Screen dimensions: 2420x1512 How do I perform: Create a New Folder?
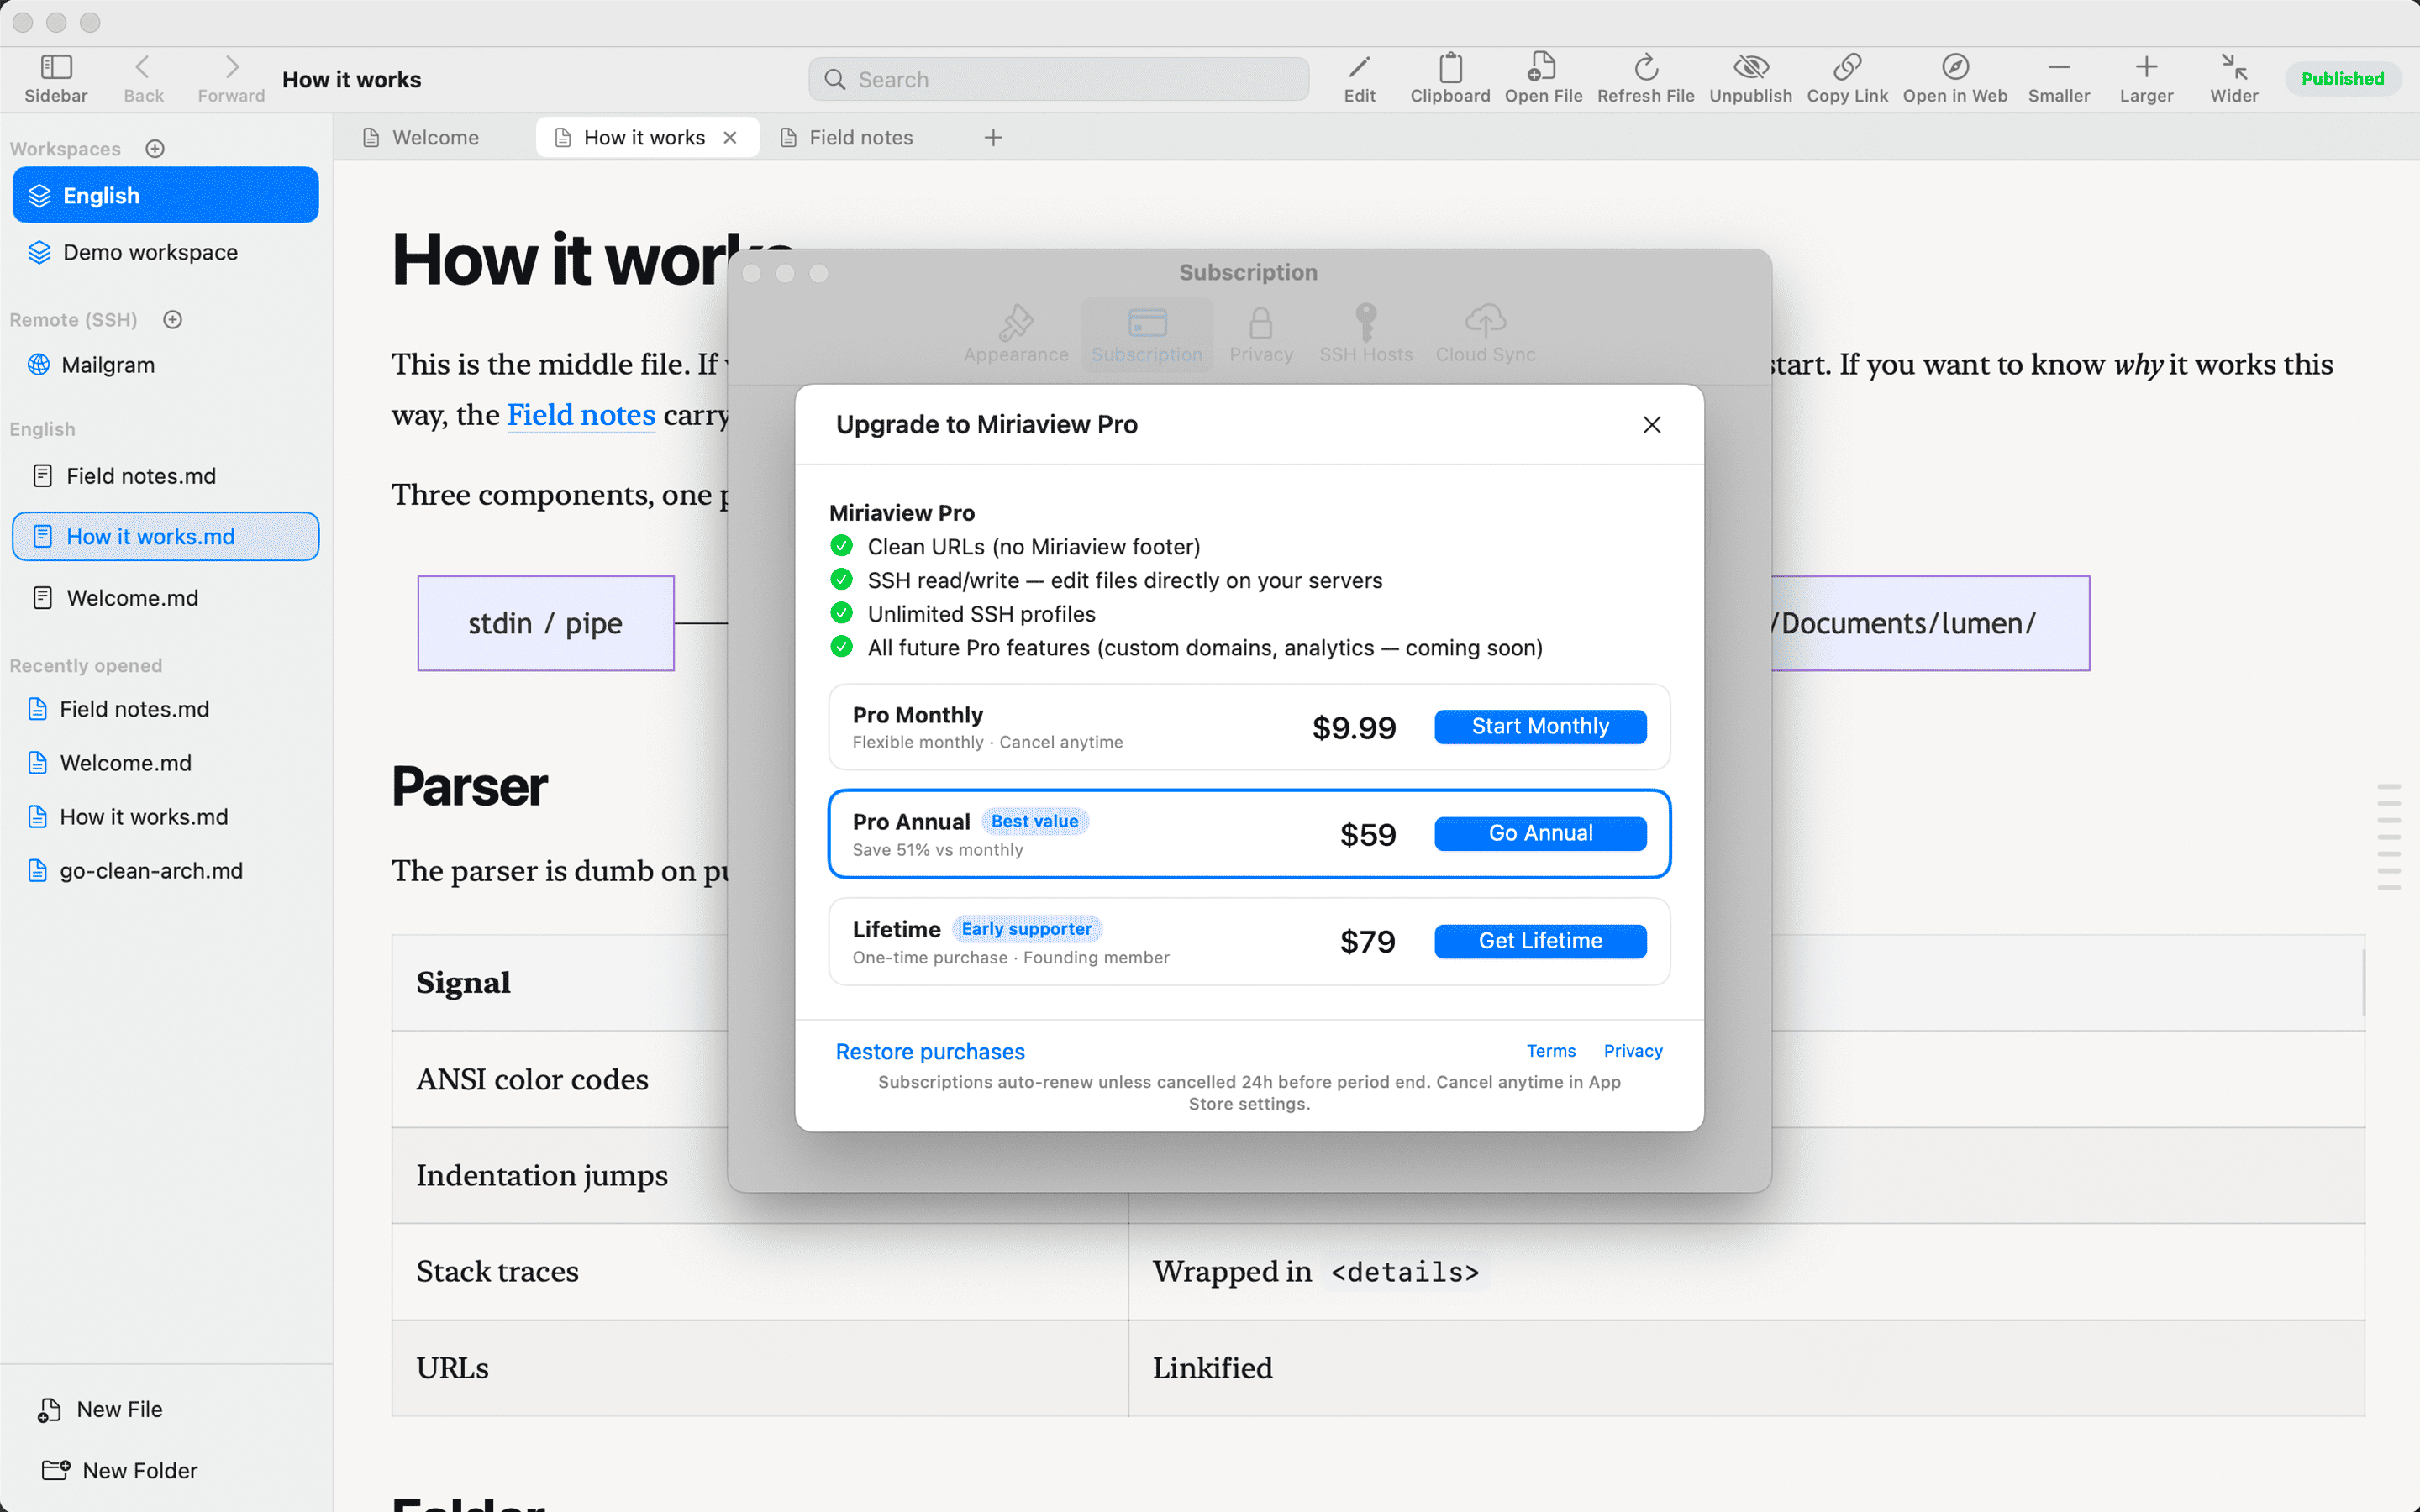[120, 1470]
